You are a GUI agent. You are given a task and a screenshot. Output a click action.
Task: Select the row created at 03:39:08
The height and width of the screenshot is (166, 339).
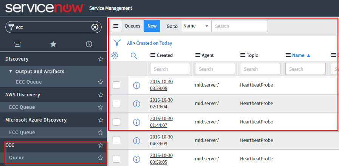click(116, 85)
